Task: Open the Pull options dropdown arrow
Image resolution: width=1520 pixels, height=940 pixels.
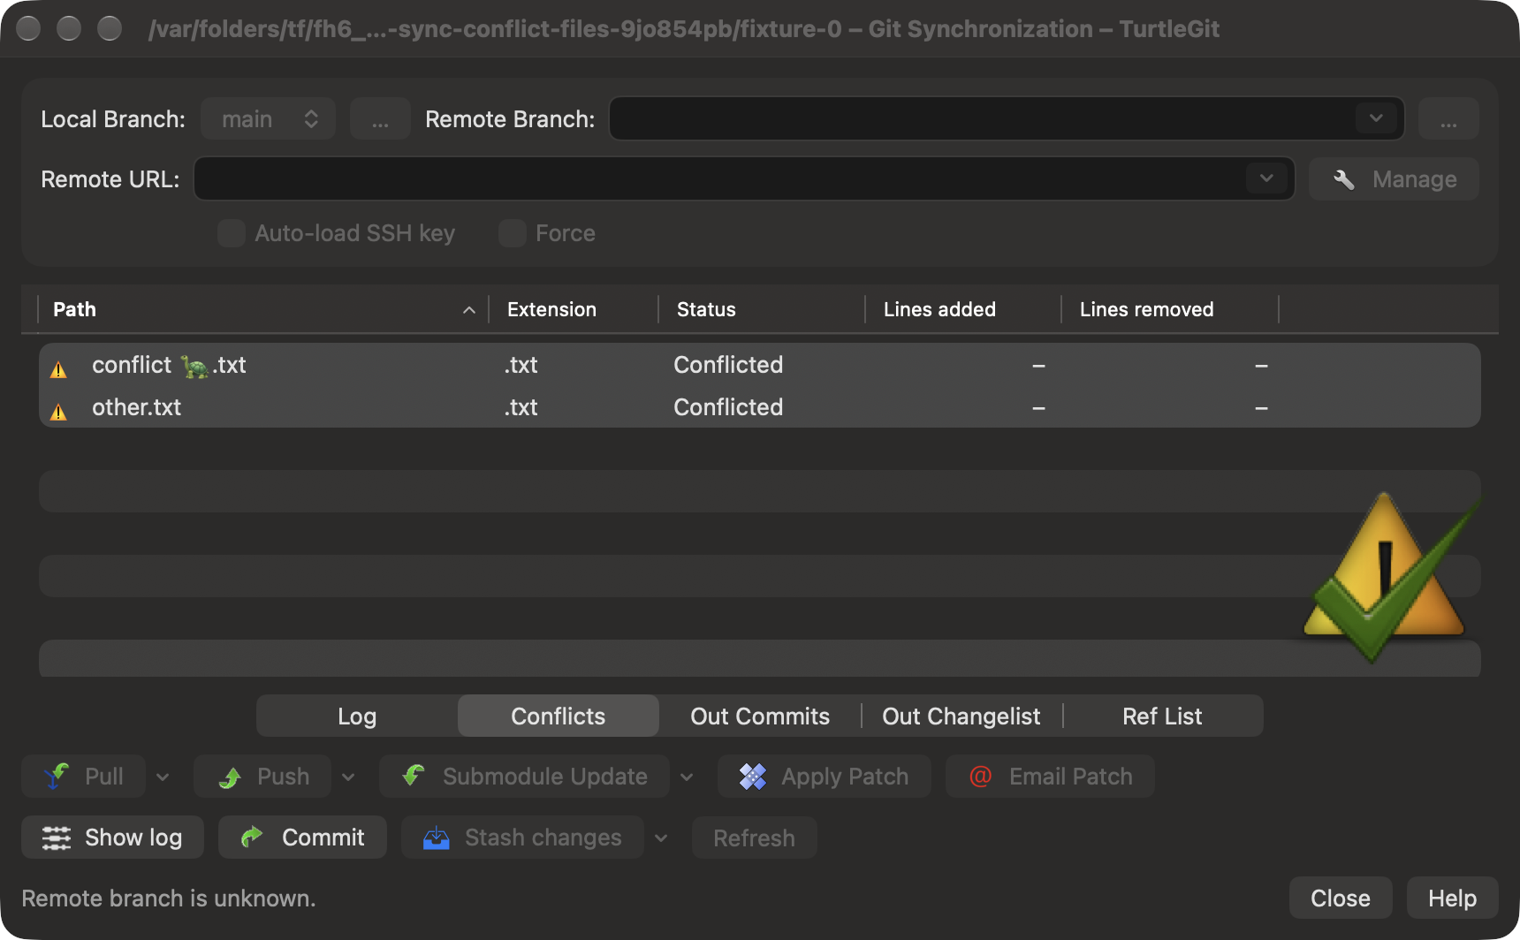Action: 163,777
